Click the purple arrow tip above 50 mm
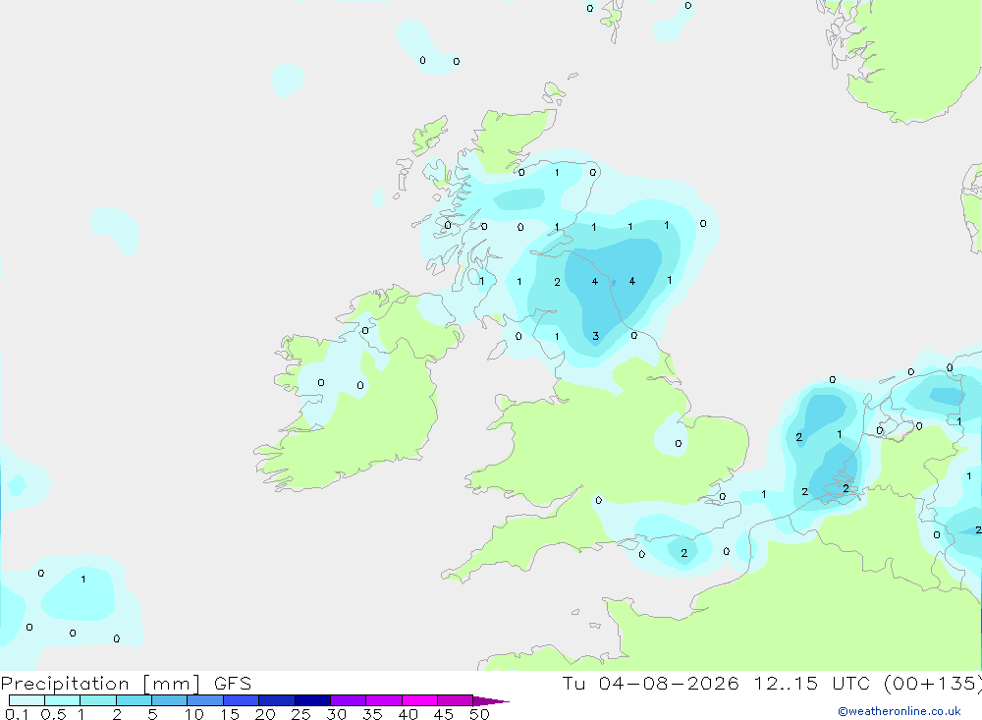Screen dimensions: 982x720 pyautogui.click(x=490, y=701)
